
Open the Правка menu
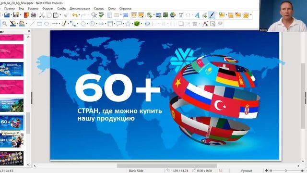click(10, 9)
